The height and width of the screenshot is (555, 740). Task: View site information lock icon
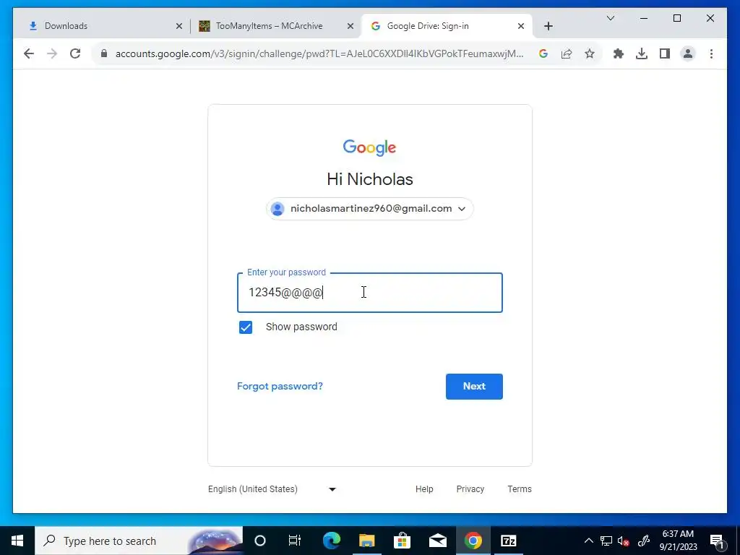(x=104, y=53)
